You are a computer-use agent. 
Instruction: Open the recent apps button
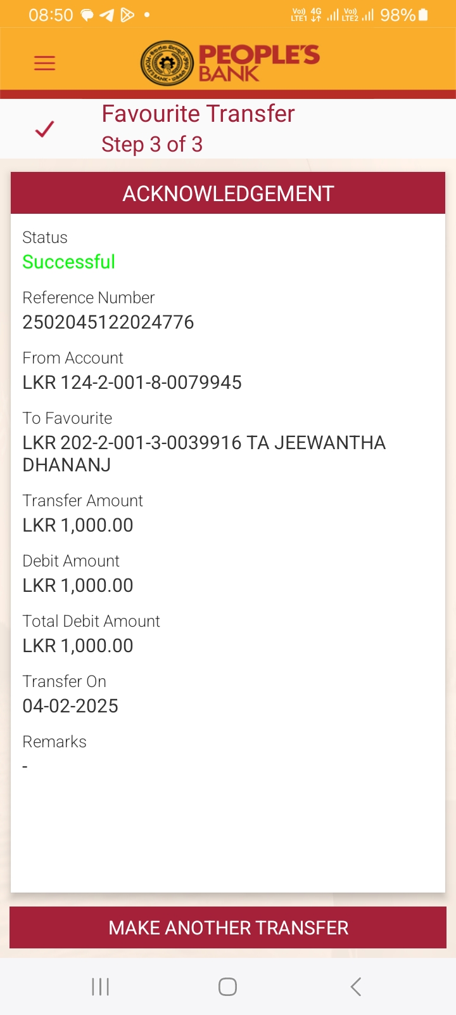click(100, 986)
